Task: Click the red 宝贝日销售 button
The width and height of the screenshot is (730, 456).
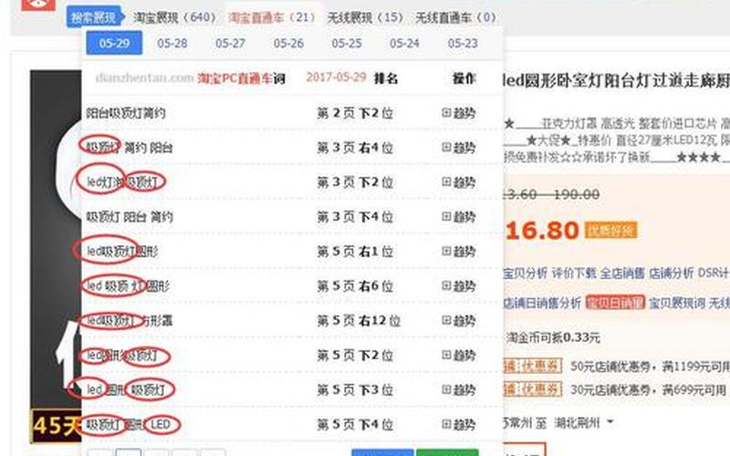Action: pyautogui.click(x=615, y=303)
